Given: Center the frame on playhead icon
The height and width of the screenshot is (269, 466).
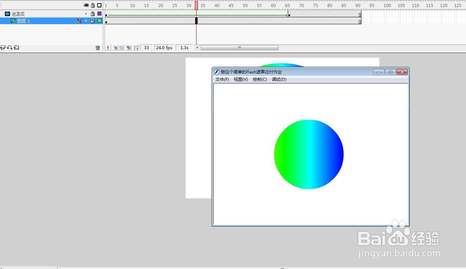Looking at the screenshot, I should pos(108,47).
